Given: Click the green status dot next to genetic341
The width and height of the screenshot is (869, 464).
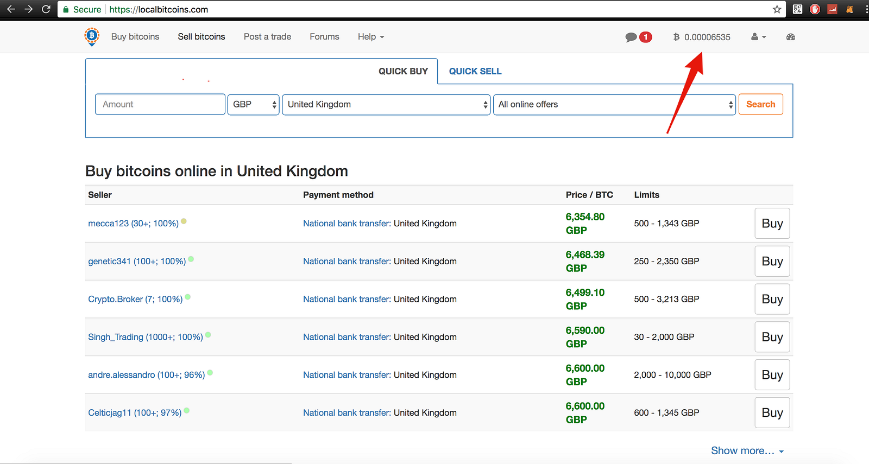Looking at the screenshot, I should pos(191,259).
